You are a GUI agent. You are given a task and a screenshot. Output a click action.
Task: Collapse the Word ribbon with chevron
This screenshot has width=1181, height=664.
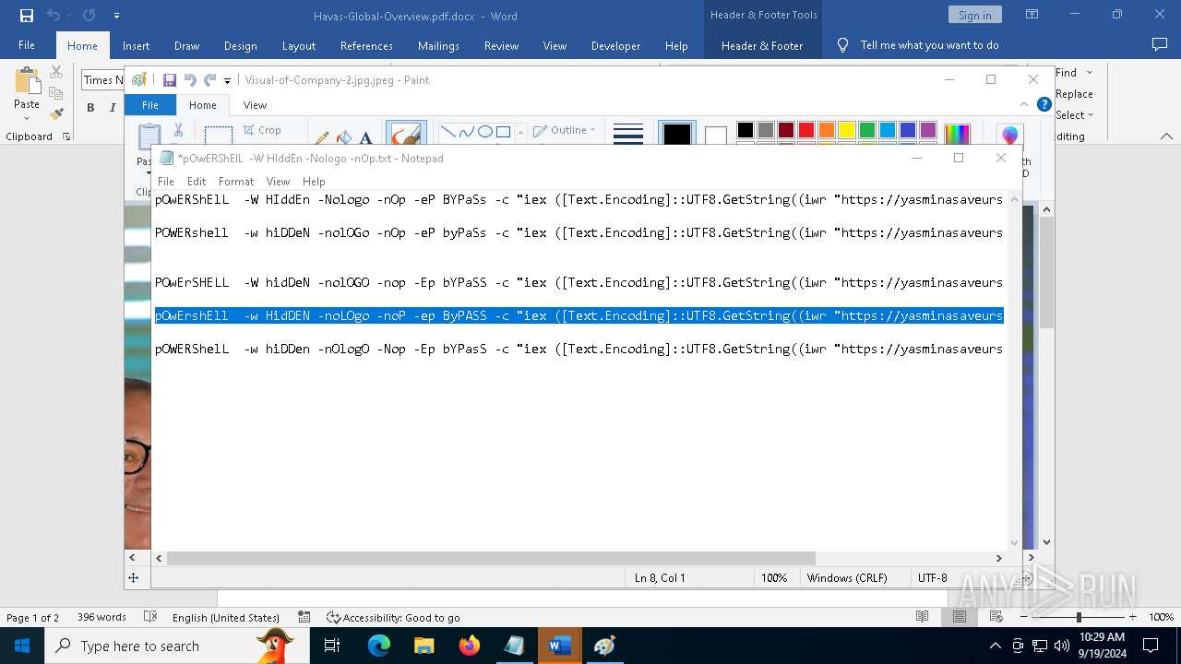point(1166,136)
